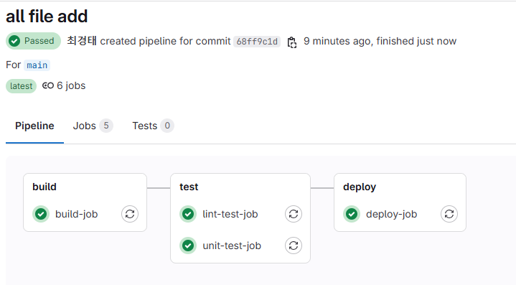516x285 pixels.
Task: Click the deploy-job passed status icon
Action: point(352,214)
